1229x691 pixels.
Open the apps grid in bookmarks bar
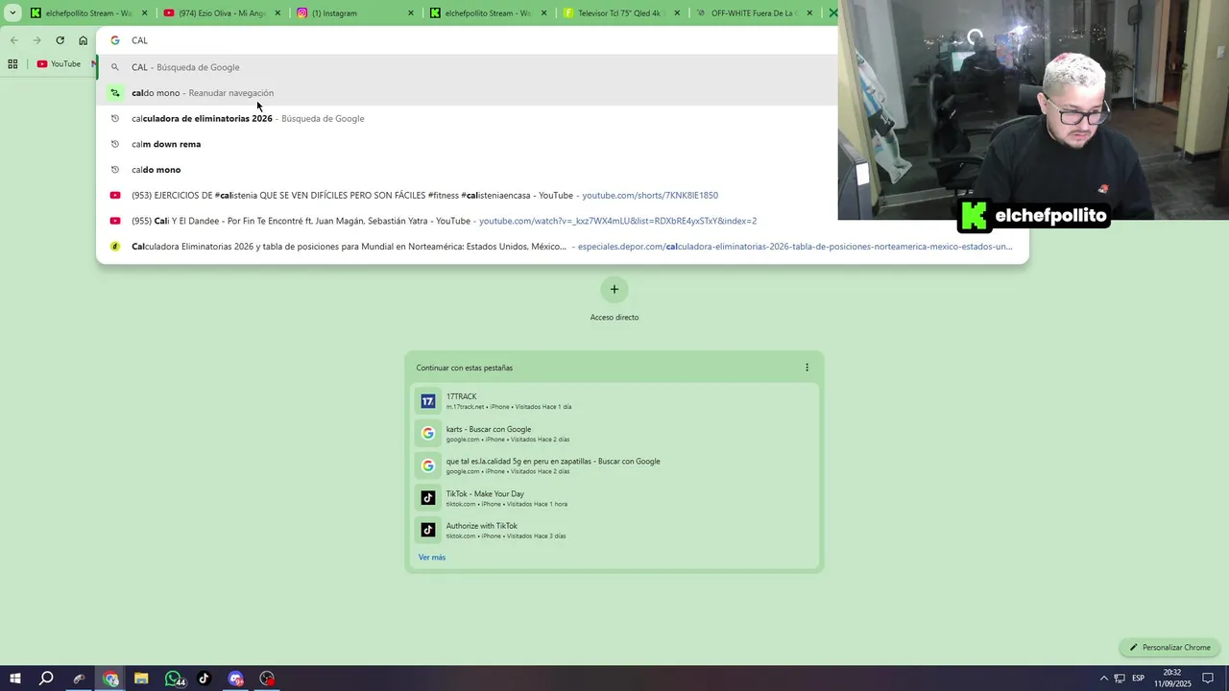[12, 64]
